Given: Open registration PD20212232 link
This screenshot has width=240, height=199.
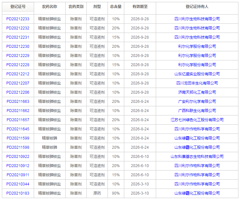Looking at the screenshot, I should coord(18,28).
